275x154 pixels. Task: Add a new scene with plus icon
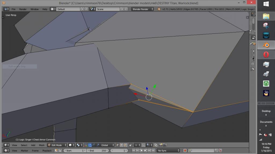pyautogui.click(x=122, y=9)
